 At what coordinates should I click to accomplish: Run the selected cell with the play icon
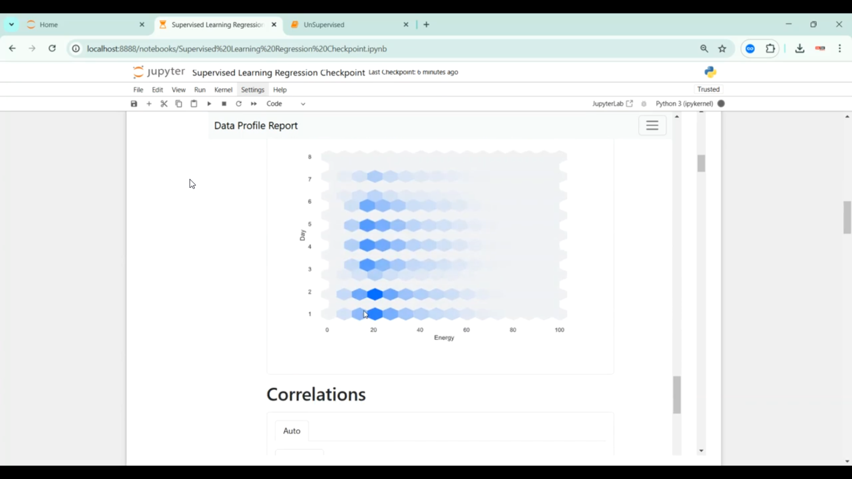(209, 104)
